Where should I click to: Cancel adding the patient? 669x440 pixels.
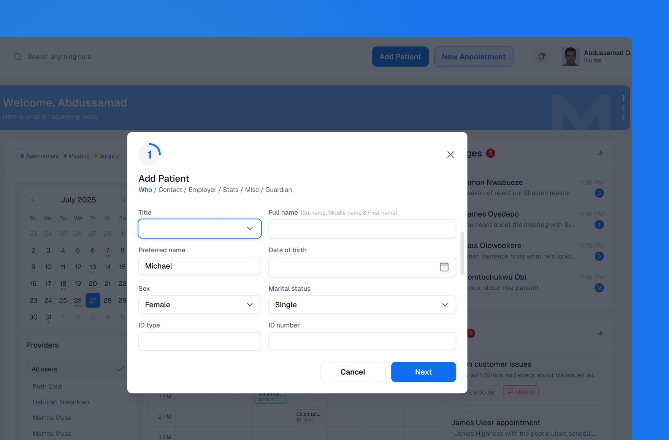(x=353, y=372)
